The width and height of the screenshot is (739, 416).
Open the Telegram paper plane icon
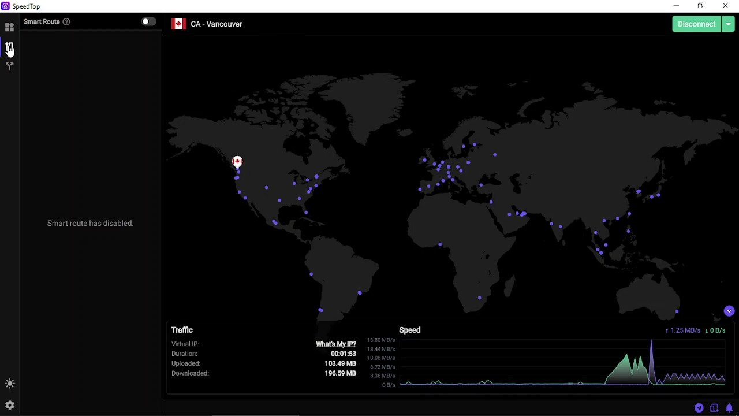click(x=699, y=408)
